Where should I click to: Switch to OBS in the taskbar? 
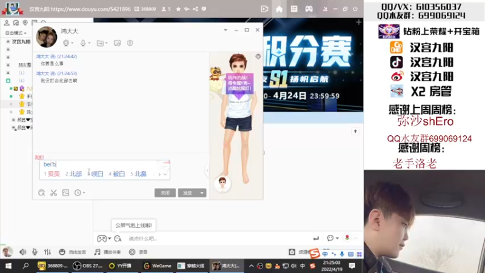tap(87, 266)
